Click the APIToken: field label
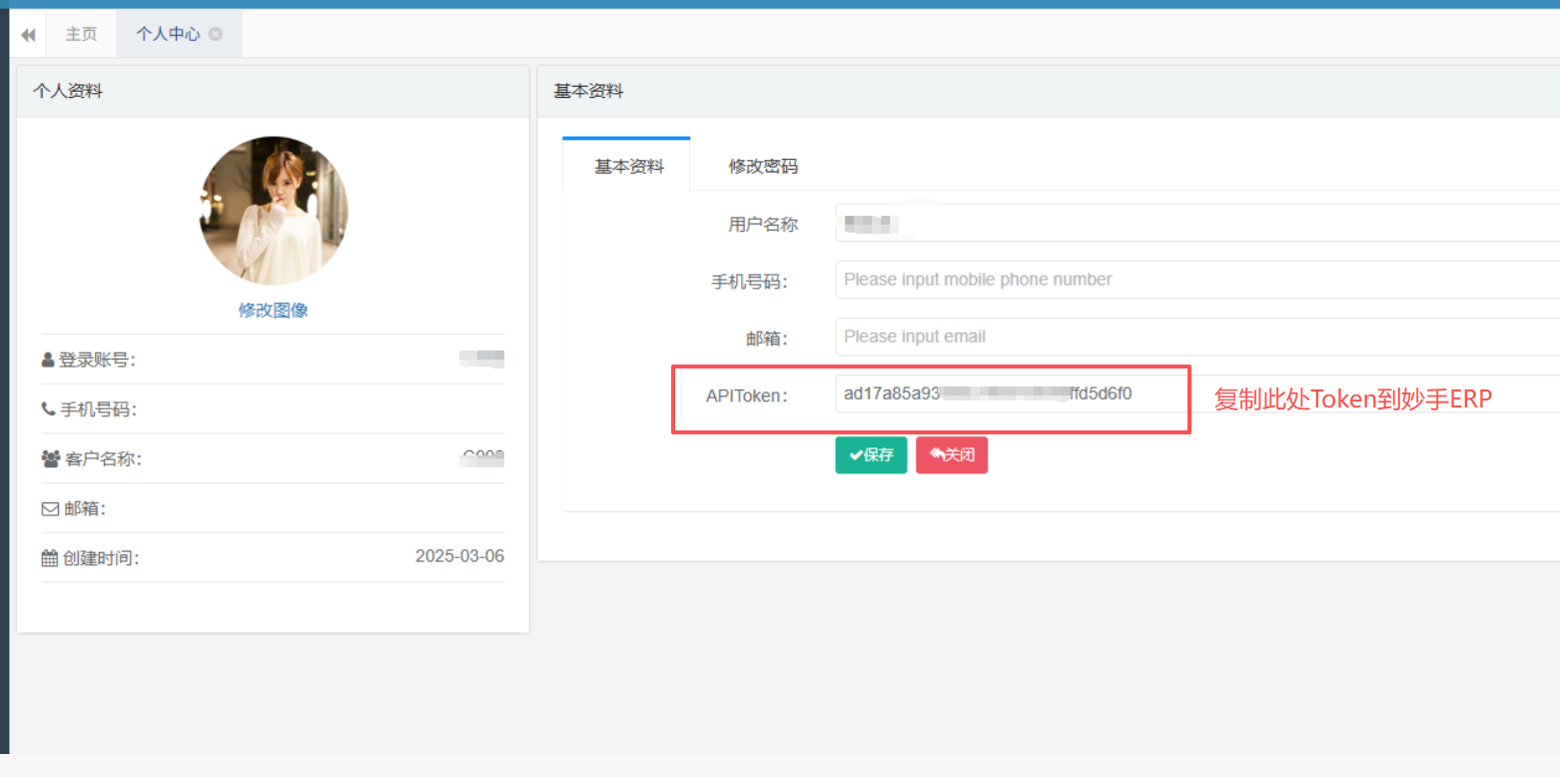 [747, 395]
